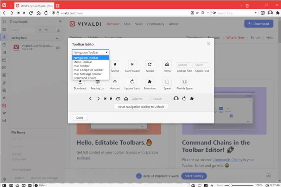Click the Extensions puzzle icon labeled in the palette
Image resolution: width=281 pixels, height=187 pixels.
coord(149,82)
